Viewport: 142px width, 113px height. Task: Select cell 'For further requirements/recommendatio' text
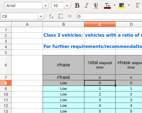pos(64,47)
